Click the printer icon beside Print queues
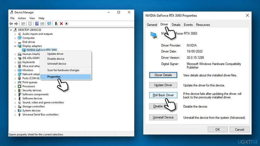The image size is (260, 146). coord(19,82)
